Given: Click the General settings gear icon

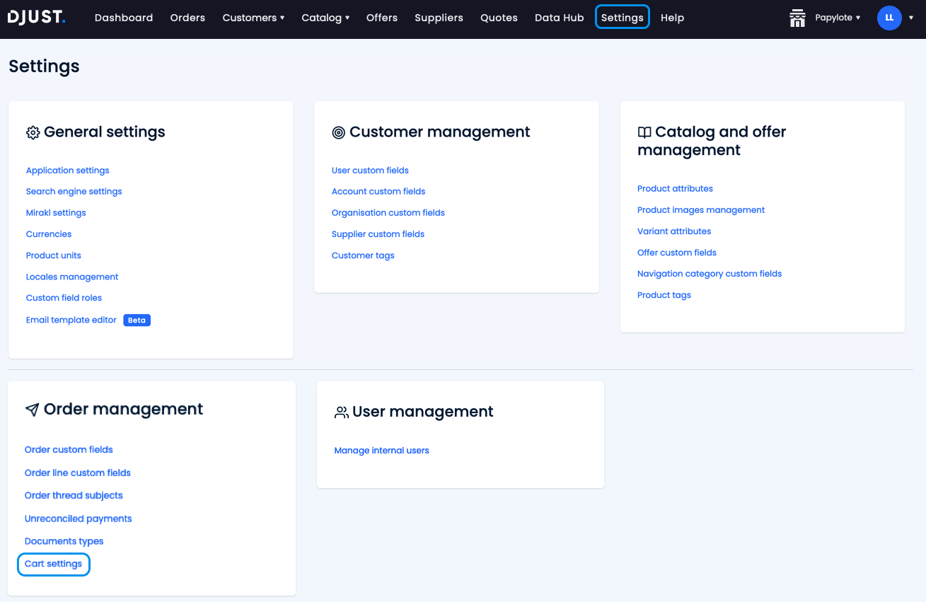Looking at the screenshot, I should click(33, 133).
